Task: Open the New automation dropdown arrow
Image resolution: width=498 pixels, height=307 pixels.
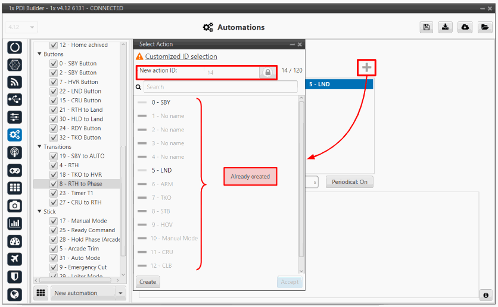Action: pos(121,293)
